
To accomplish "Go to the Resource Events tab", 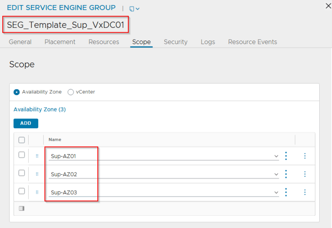I will tap(252, 42).
